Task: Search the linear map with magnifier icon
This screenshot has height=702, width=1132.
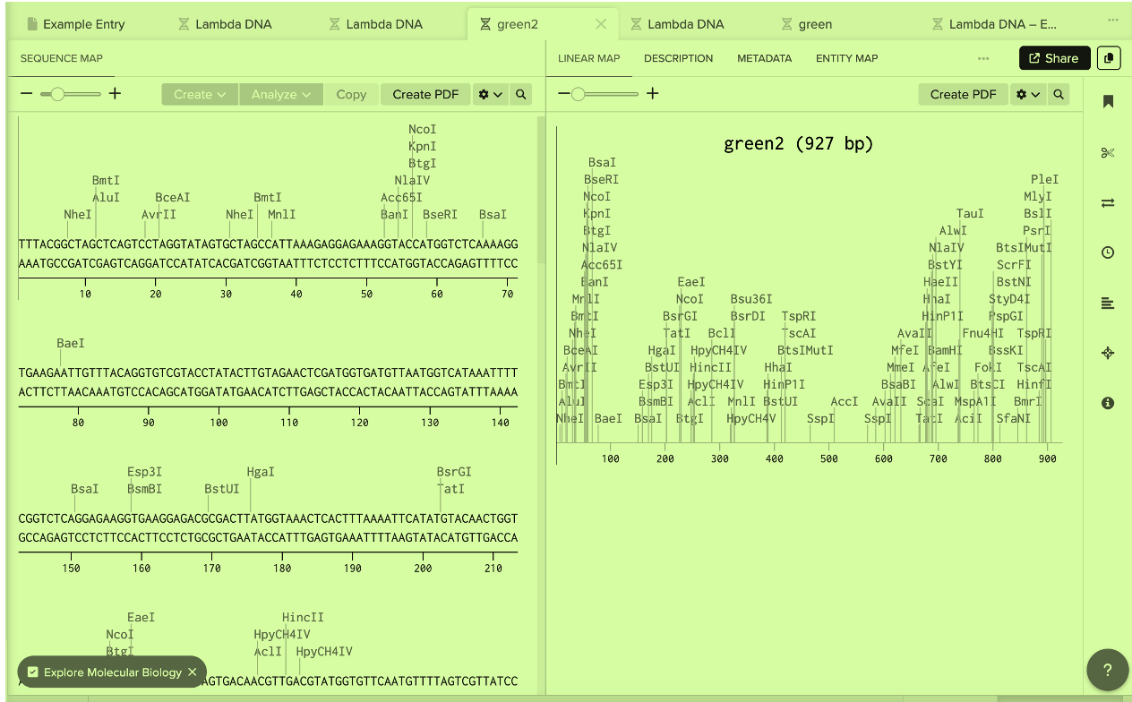Action: (x=1059, y=94)
